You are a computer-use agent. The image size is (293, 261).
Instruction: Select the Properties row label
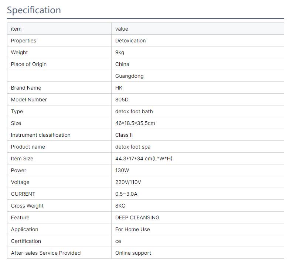click(24, 41)
